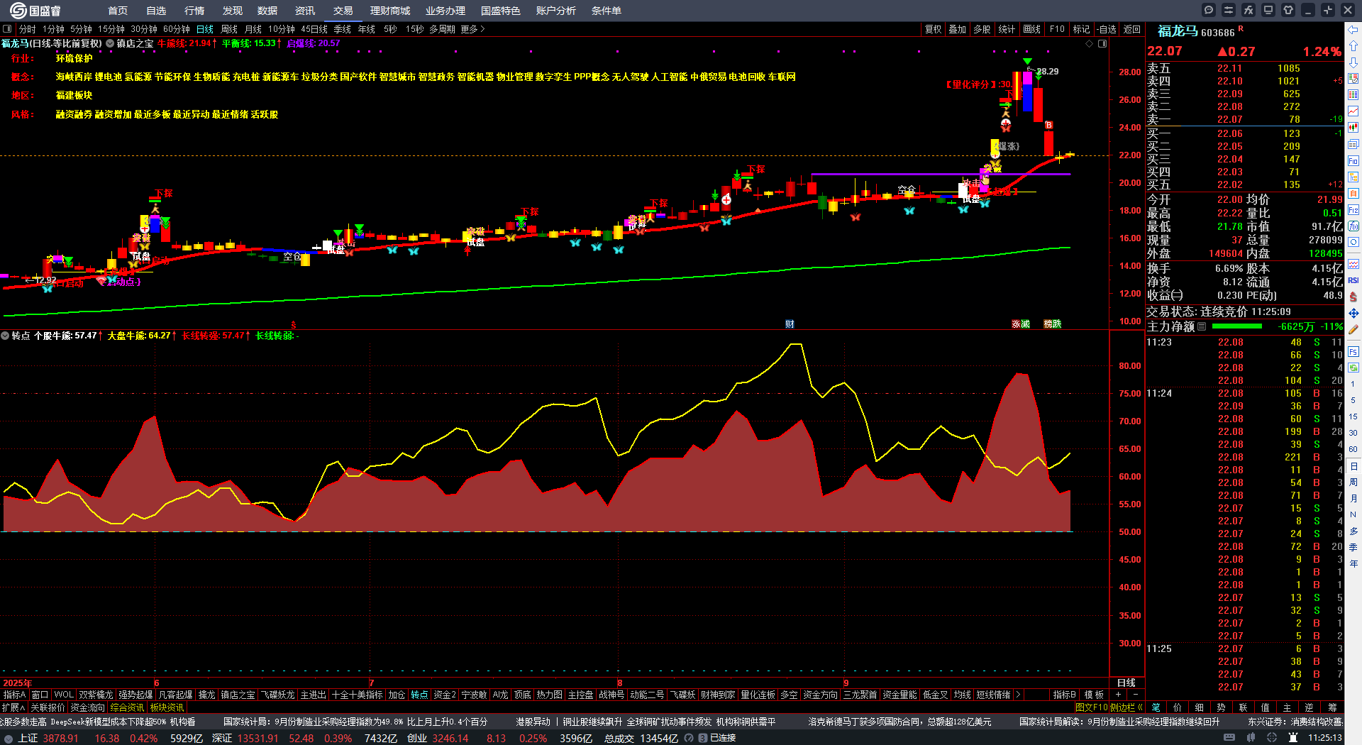Toggle 多股 multi-stock view
This screenshot has width=1362, height=745.
[982, 29]
